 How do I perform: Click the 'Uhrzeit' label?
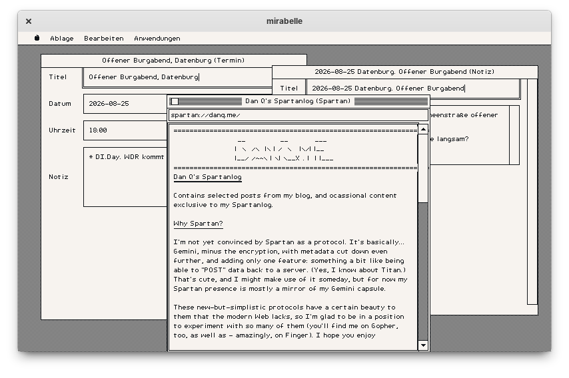tap(62, 130)
